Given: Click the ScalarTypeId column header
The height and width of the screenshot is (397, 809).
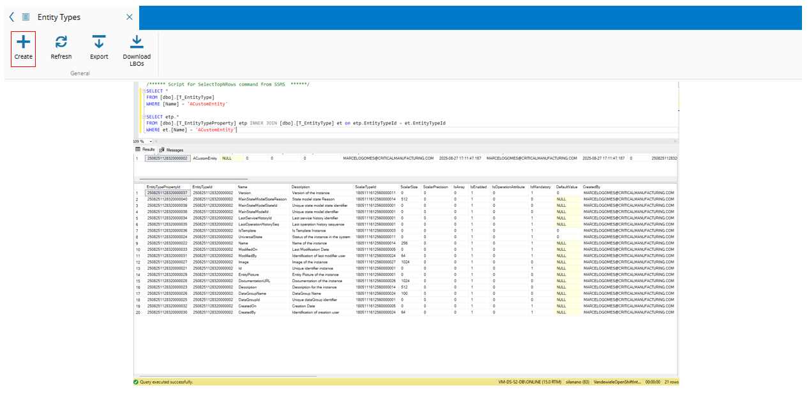Looking at the screenshot, I should click(377, 187).
